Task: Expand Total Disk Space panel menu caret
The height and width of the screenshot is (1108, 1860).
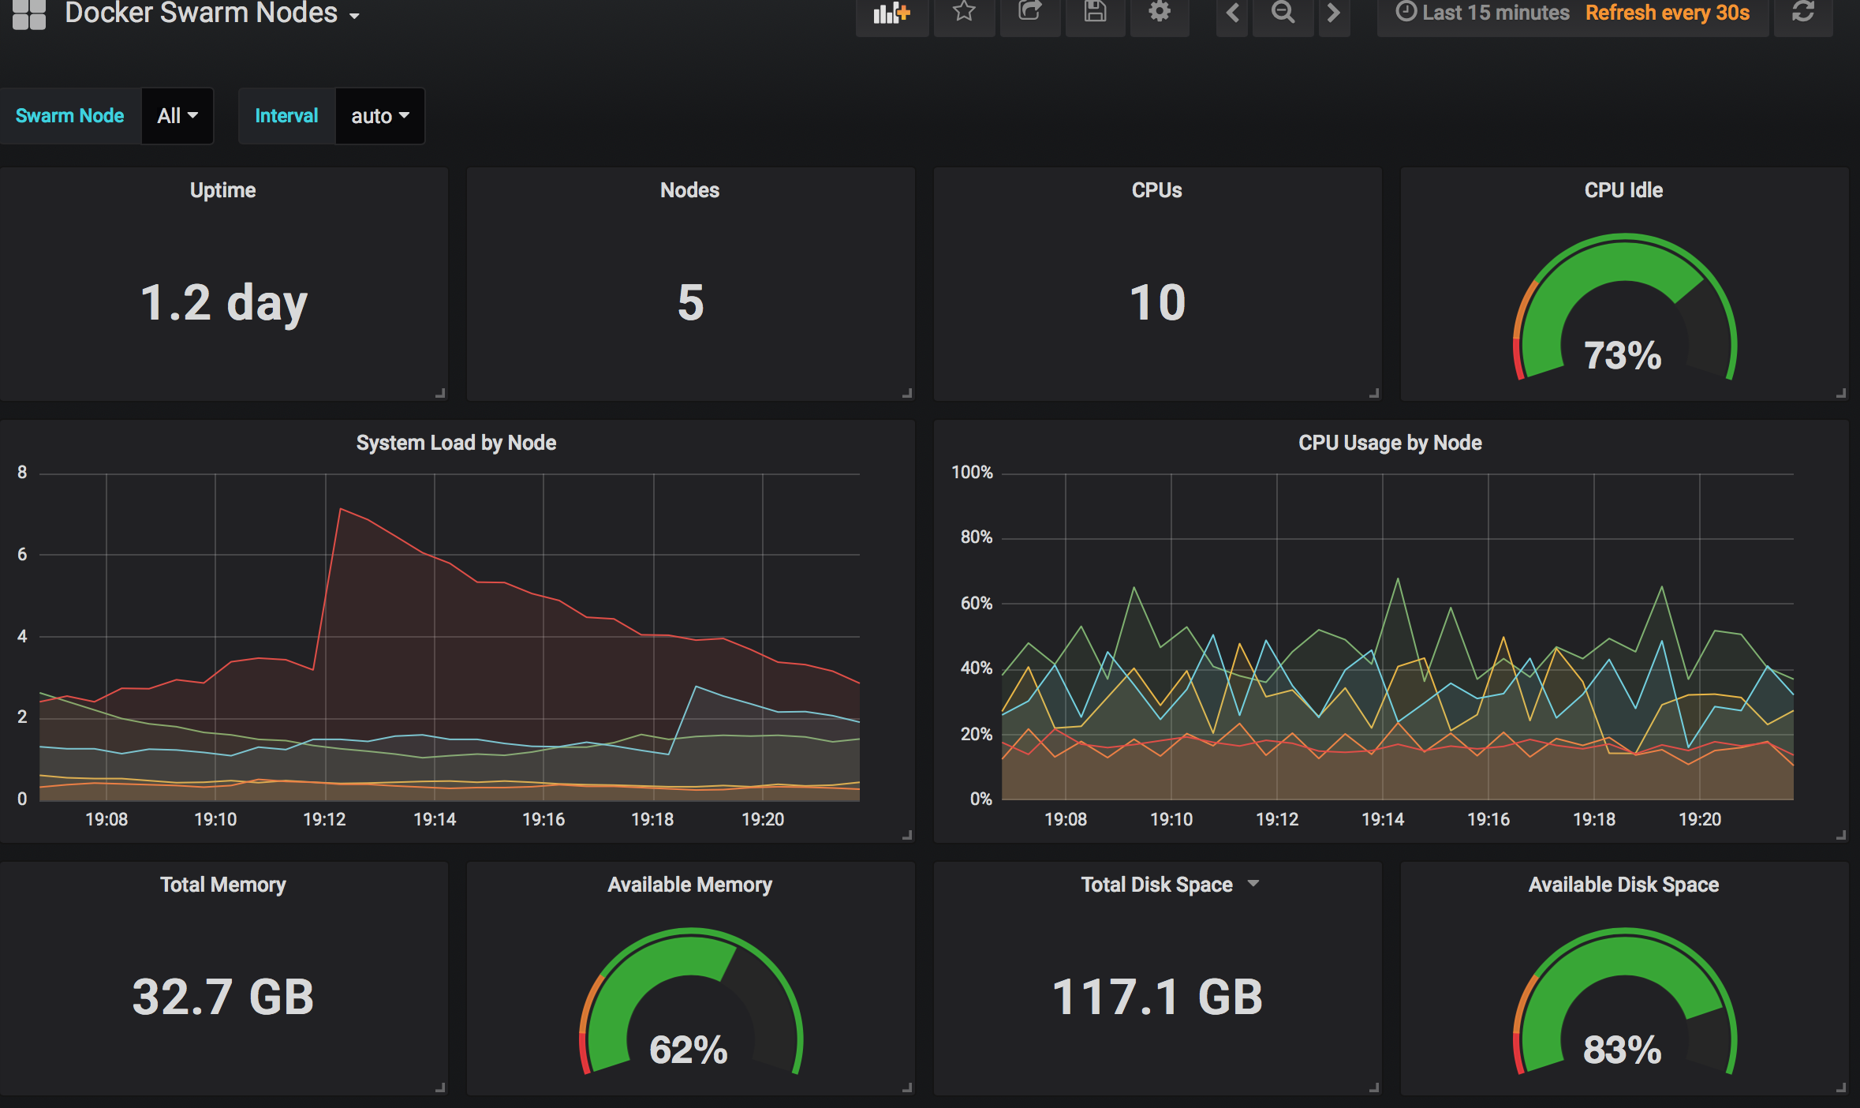Action: [1253, 884]
